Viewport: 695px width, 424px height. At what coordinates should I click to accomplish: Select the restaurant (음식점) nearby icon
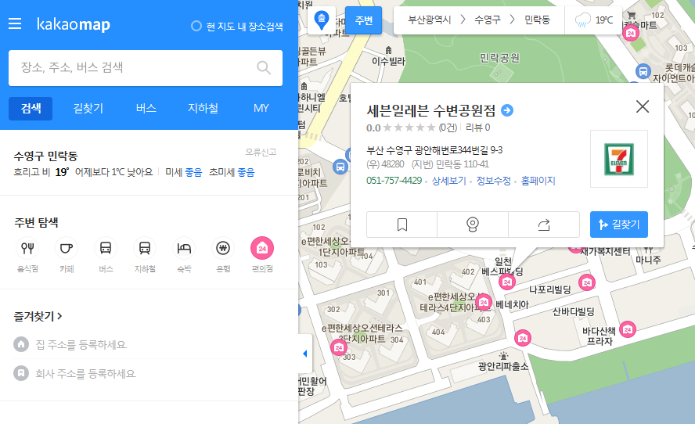(27, 248)
